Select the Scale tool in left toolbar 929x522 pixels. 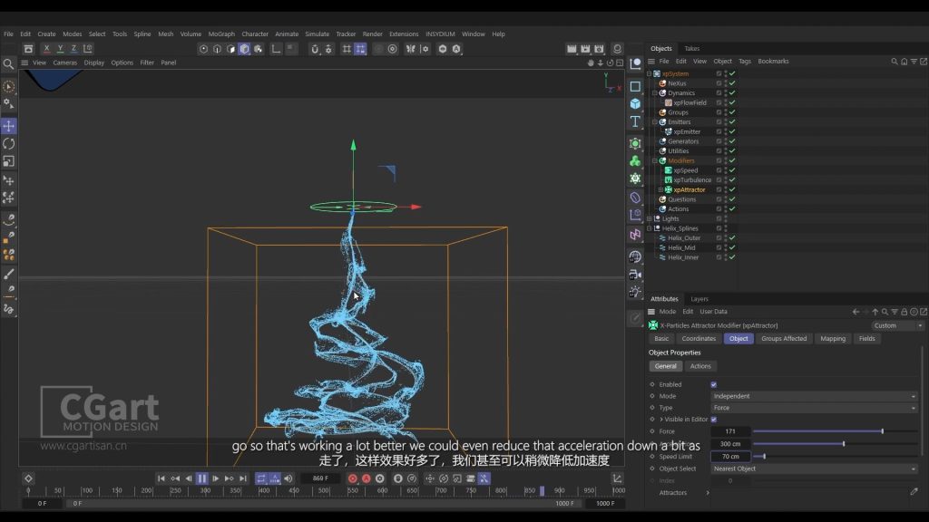pyautogui.click(x=9, y=161)
